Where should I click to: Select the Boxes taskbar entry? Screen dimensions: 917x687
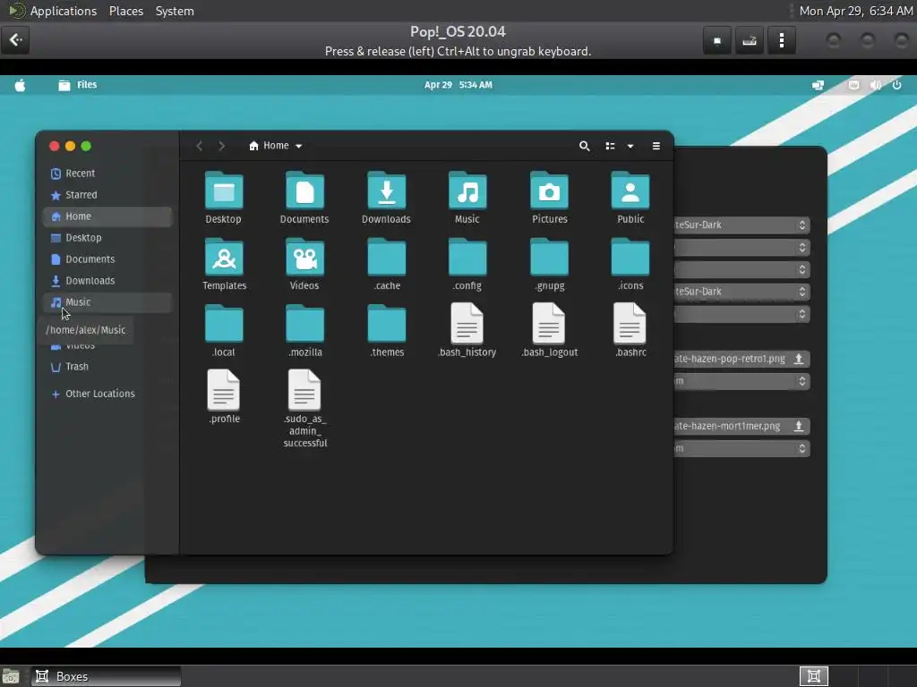pyautogui.click(x=107, y=676)
